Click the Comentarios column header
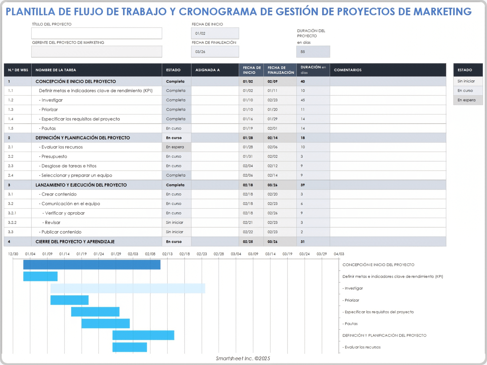Viewport: 487px width, 365px height. point(388,70)
